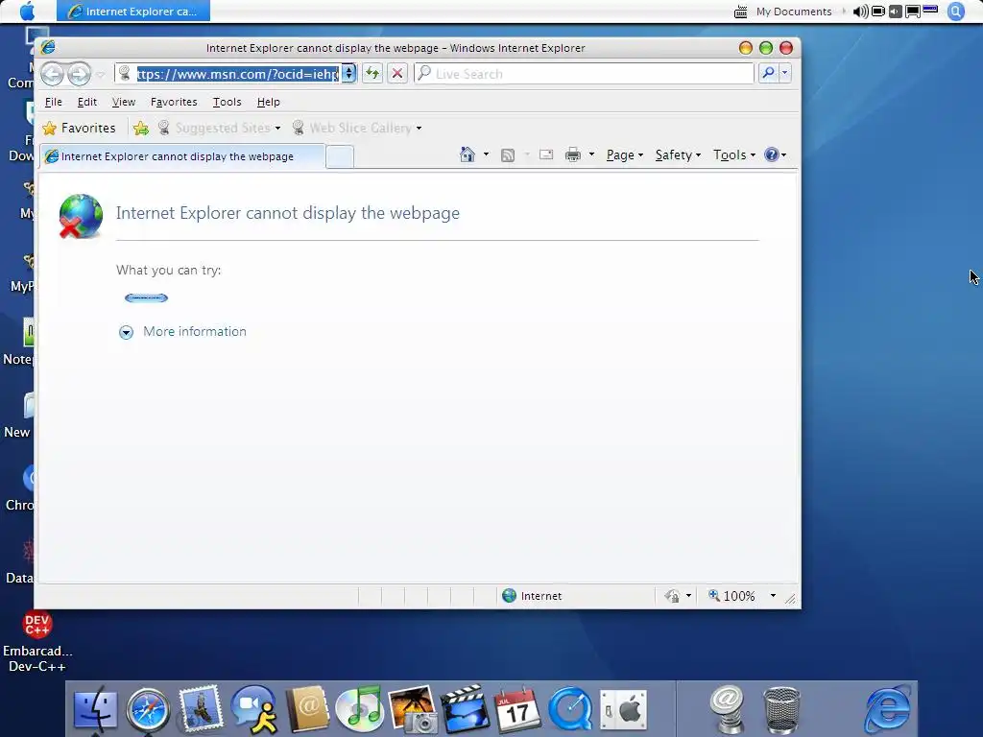The height and width of the screenshot is (737, 983).
Task: Open the Safety menu dropdown
Action: click(678, 155)
